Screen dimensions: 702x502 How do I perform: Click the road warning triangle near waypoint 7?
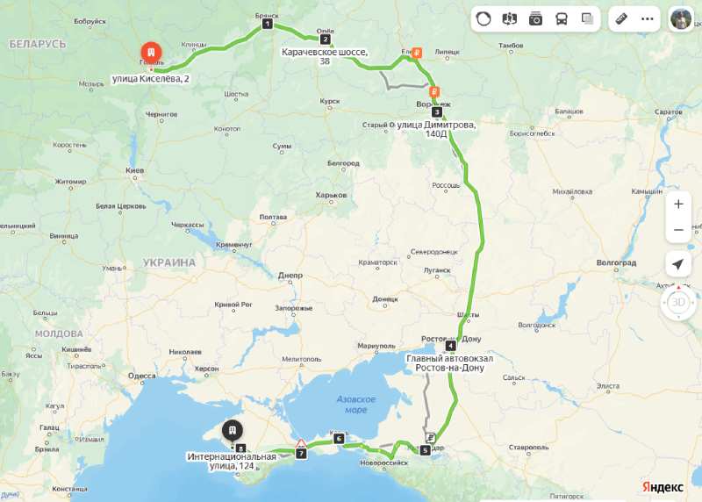pos(301,443)
